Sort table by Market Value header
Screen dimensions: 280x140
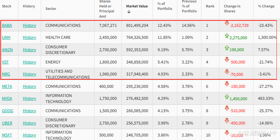pyautogui.click(x=137, y=6)
